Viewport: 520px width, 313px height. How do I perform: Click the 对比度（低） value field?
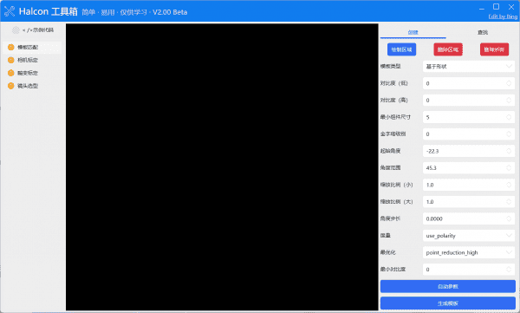click(x=469, y=83)
